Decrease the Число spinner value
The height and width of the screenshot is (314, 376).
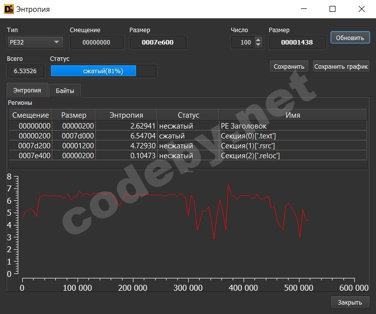tap(258, 45)
